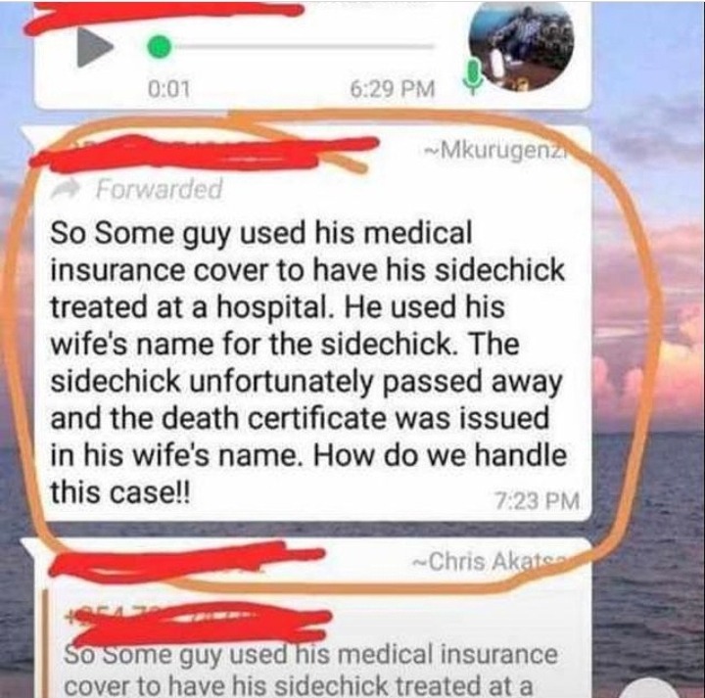Tap the sidechick insurance forwarded message
The width and height of the screenshot is (705, 698).
tap(307, 362)
